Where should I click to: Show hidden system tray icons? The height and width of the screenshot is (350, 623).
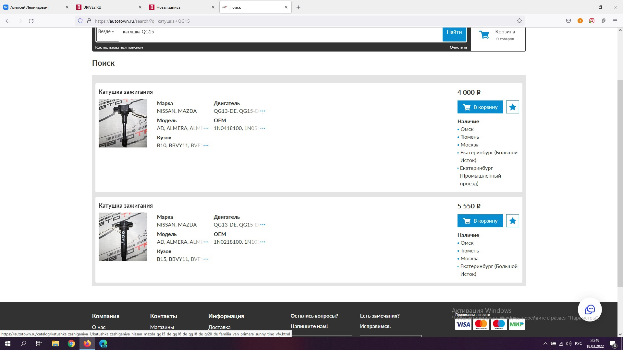point(545,344)
